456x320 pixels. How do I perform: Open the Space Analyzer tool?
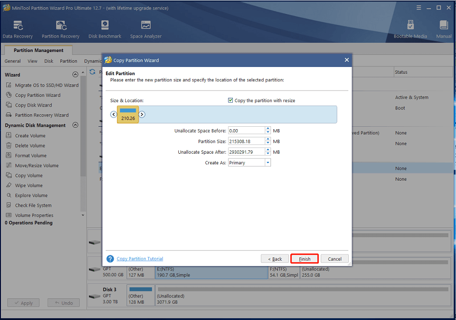(146, 29)
